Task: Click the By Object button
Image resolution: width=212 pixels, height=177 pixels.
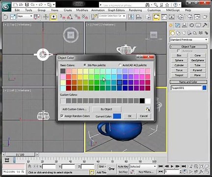Action: click(106, 109)
